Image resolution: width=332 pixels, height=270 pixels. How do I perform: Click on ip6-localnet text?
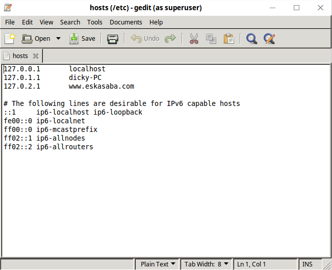[61, 121]
